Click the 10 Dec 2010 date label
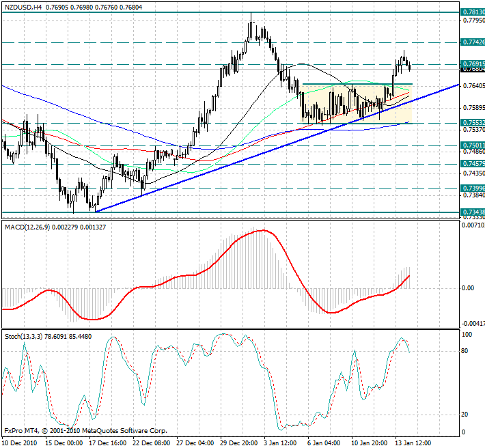The width and height of the screenshot is (485, 448). [x=19, y=442]
